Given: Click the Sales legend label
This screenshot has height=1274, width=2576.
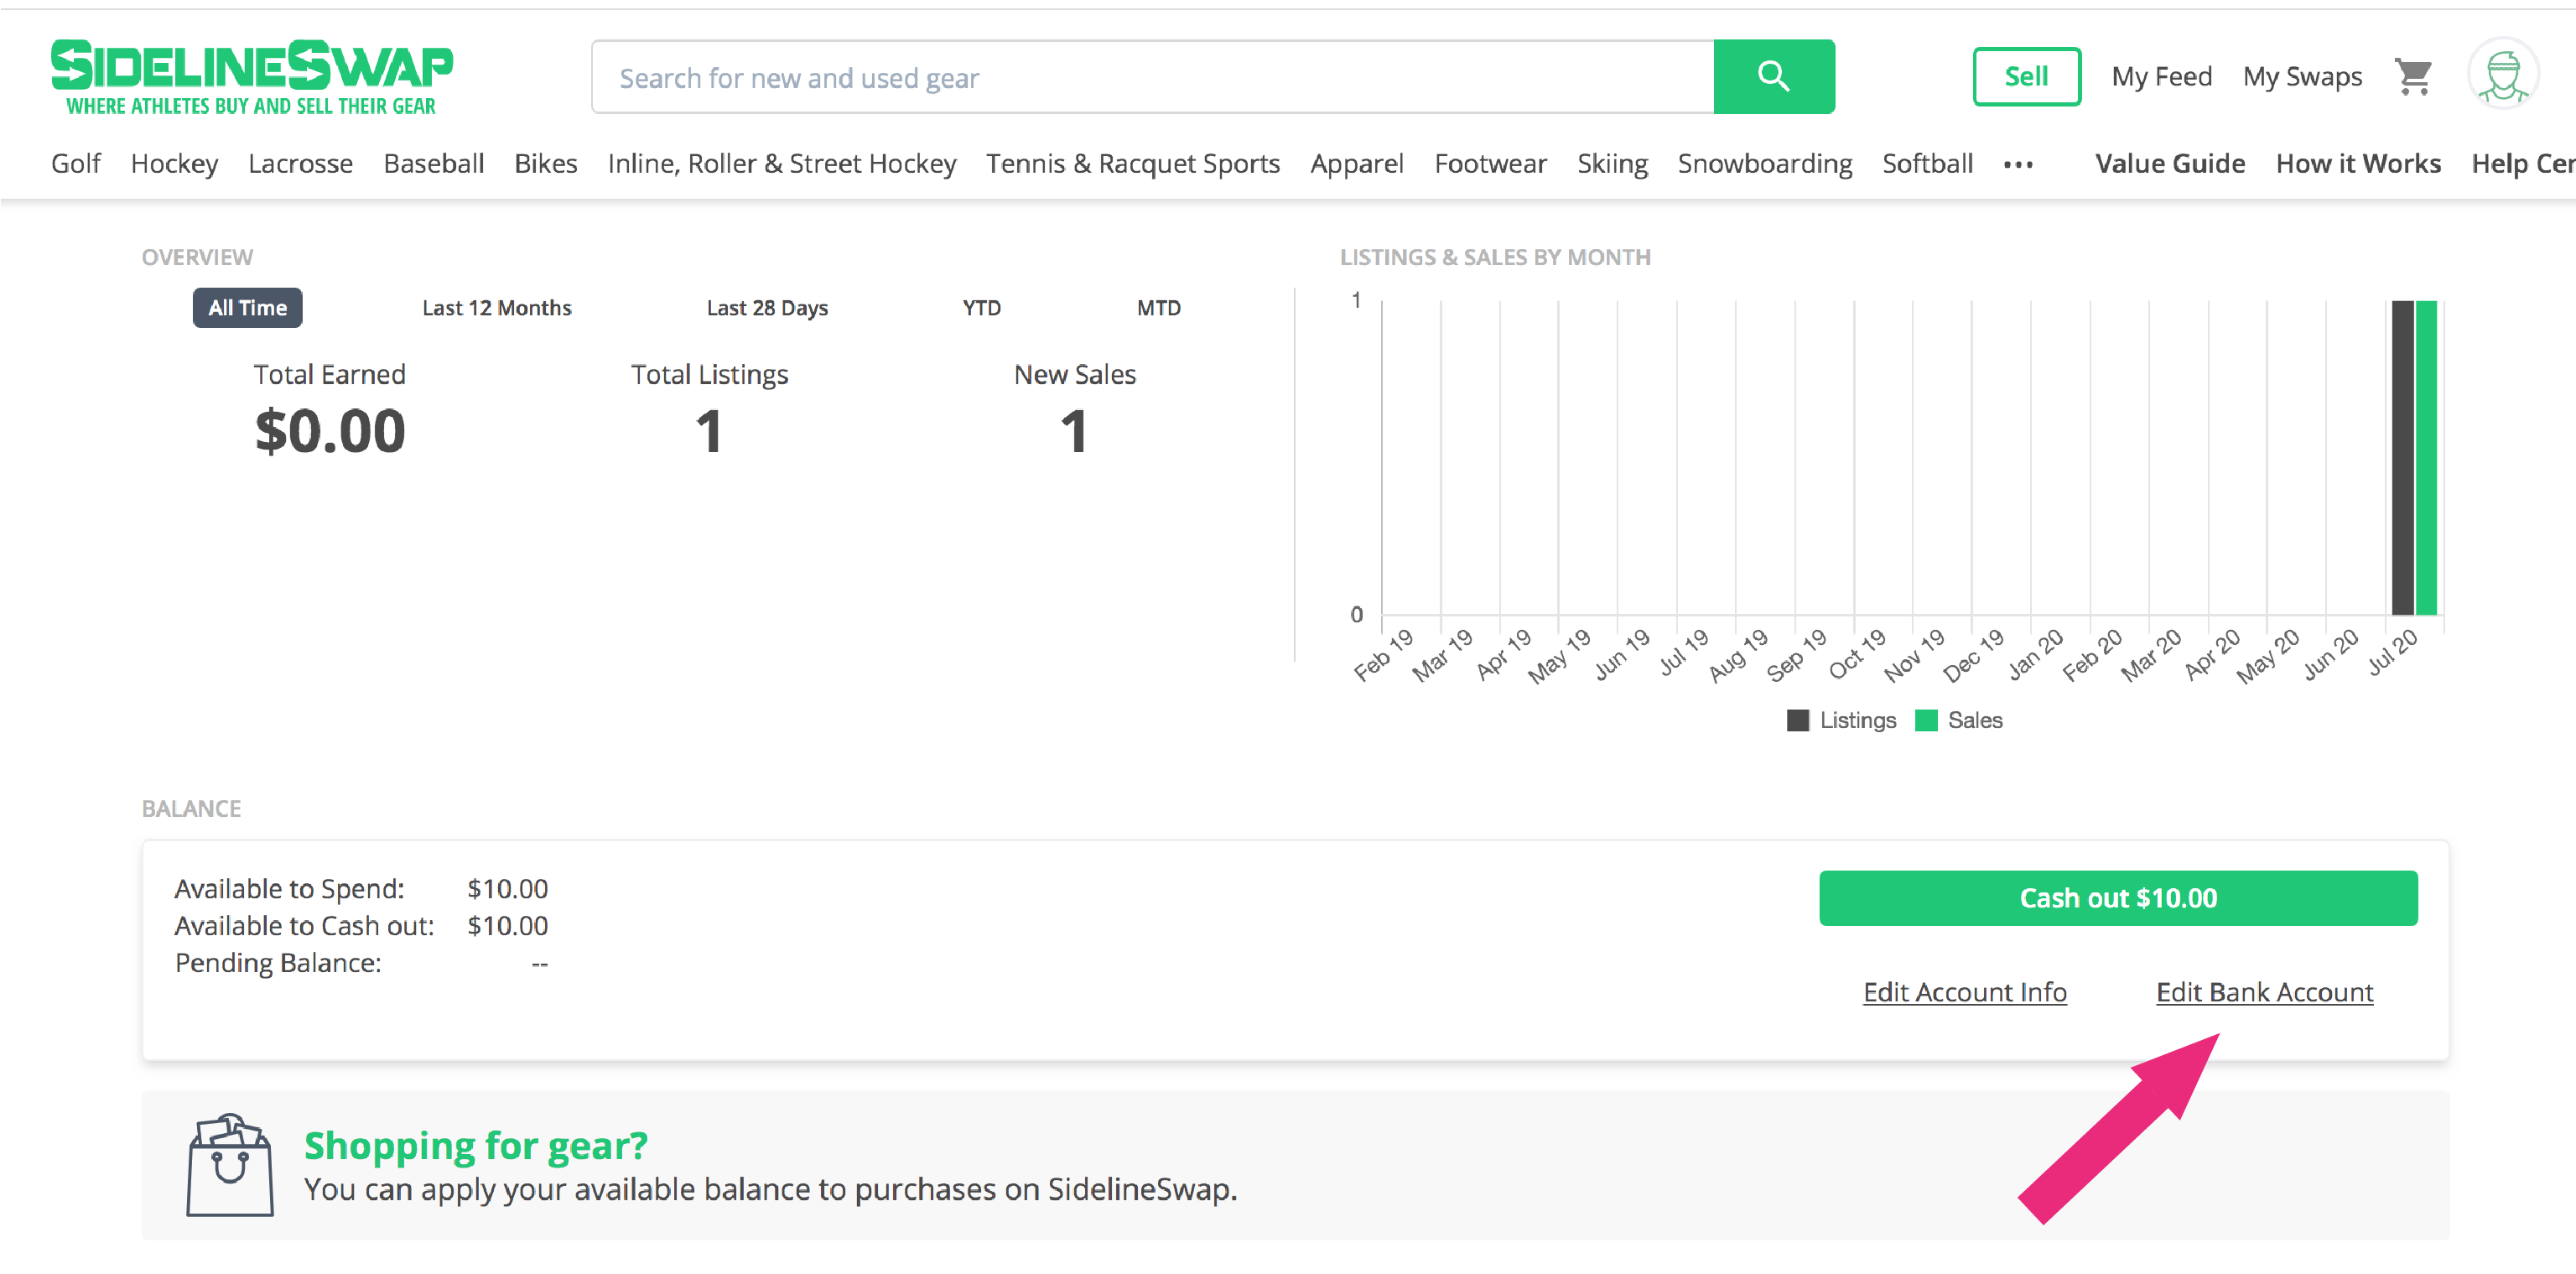Looking at the screenshot, I should click(1975, 720).
